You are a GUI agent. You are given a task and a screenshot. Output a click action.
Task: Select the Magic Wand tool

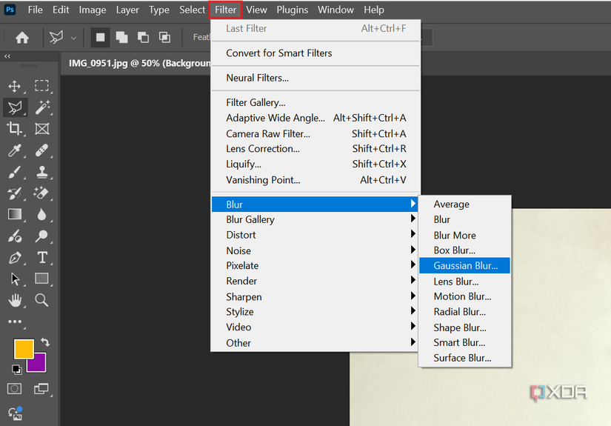(42, 107)
